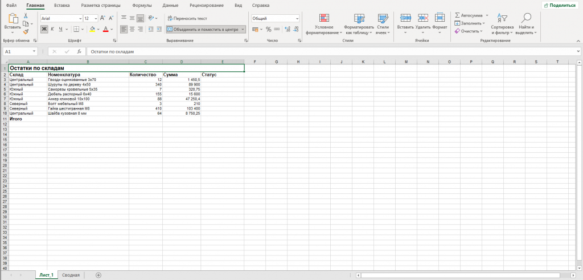Click the percent style icon
Screen dimensions: 583x280
(269, 29)
